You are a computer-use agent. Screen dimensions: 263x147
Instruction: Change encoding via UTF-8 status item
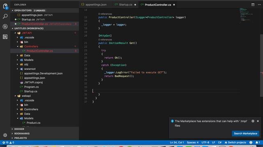click(205, 143)
